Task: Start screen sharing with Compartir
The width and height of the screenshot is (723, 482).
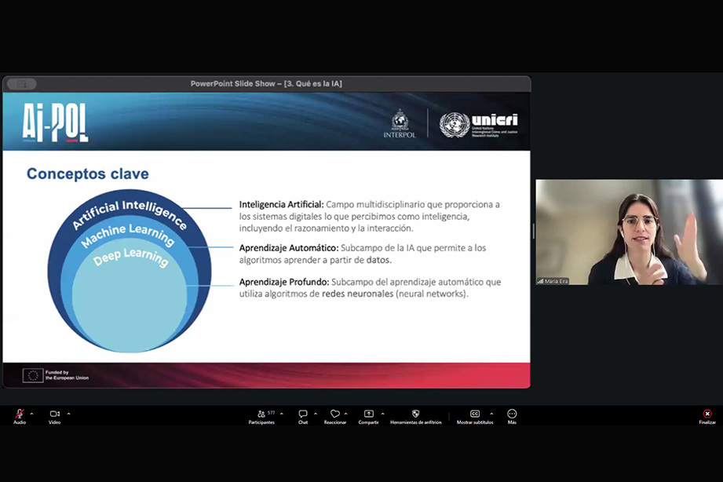Action: [368, 414]
